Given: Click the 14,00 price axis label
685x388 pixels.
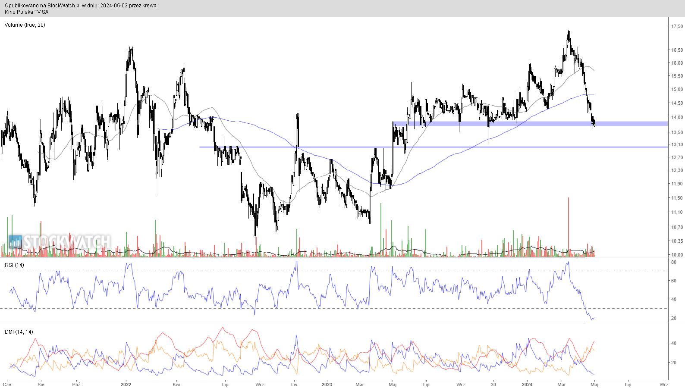Looking at the screenshot, I should (x=677, y=117).
